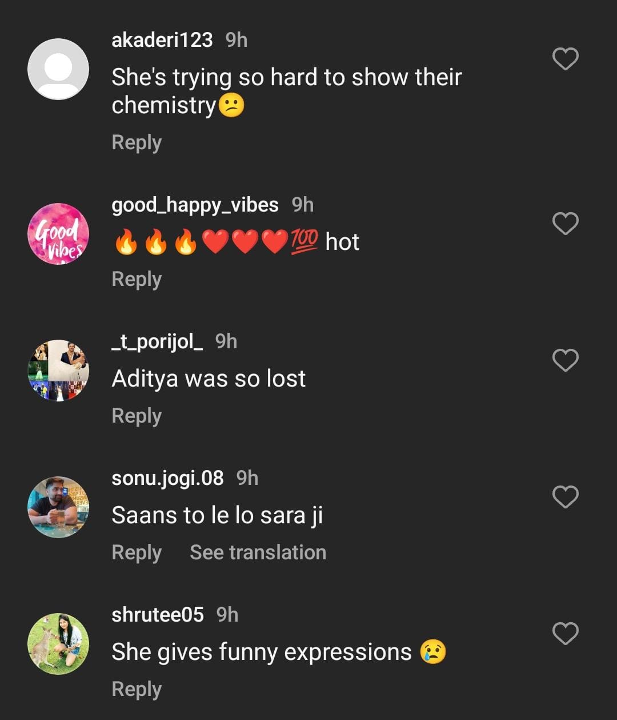
Task: Tap shrutee05's profile photo
Action: pyautogui.click(x=58, y=644)
